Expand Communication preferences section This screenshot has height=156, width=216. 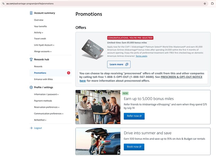49,114
